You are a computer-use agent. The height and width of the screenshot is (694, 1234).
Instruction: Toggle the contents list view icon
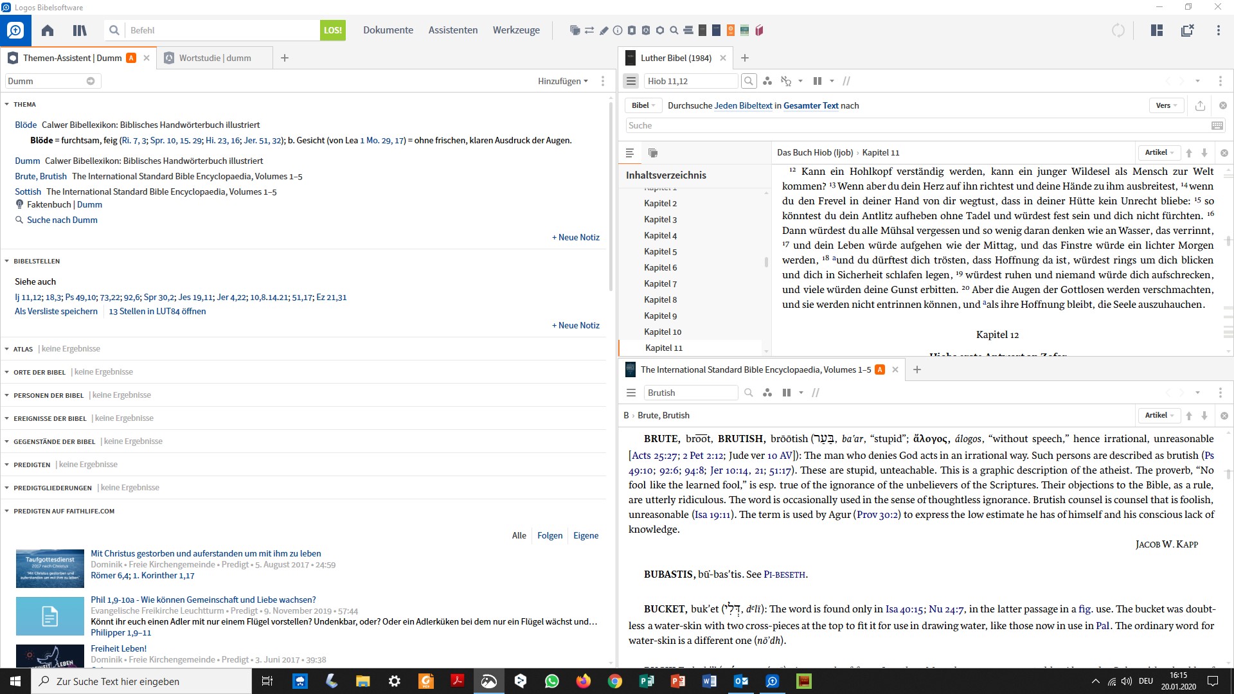[x=630, y=153]
